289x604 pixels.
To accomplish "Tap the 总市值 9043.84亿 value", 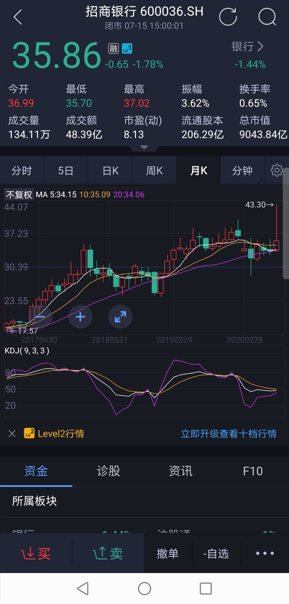I will (263, 134).
